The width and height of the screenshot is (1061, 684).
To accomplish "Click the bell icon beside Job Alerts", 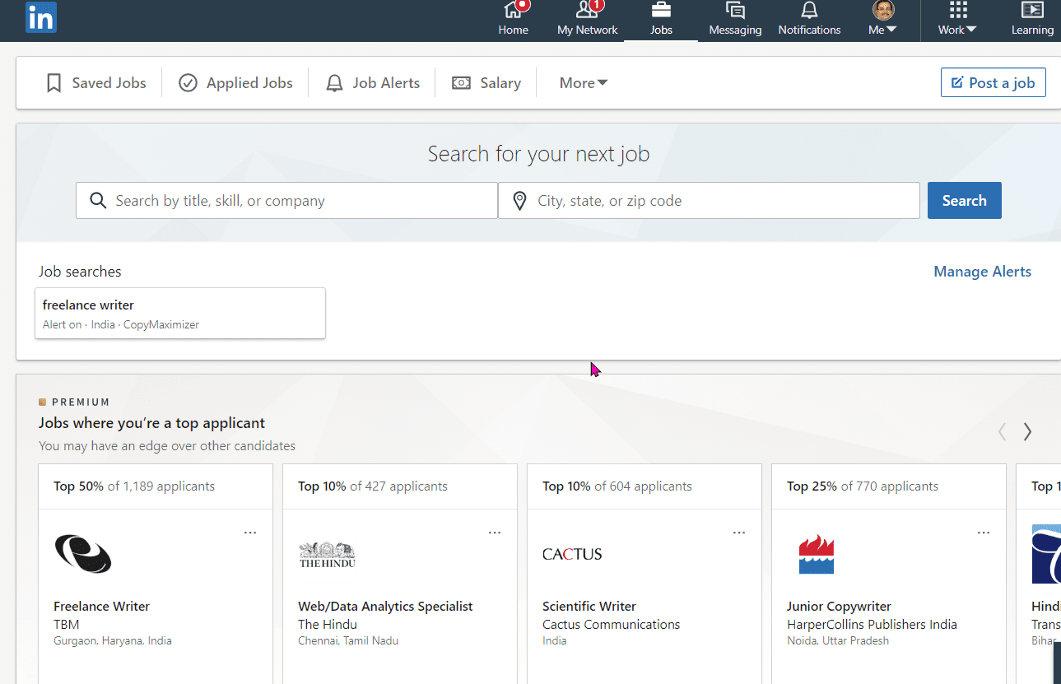I will 334,83.
